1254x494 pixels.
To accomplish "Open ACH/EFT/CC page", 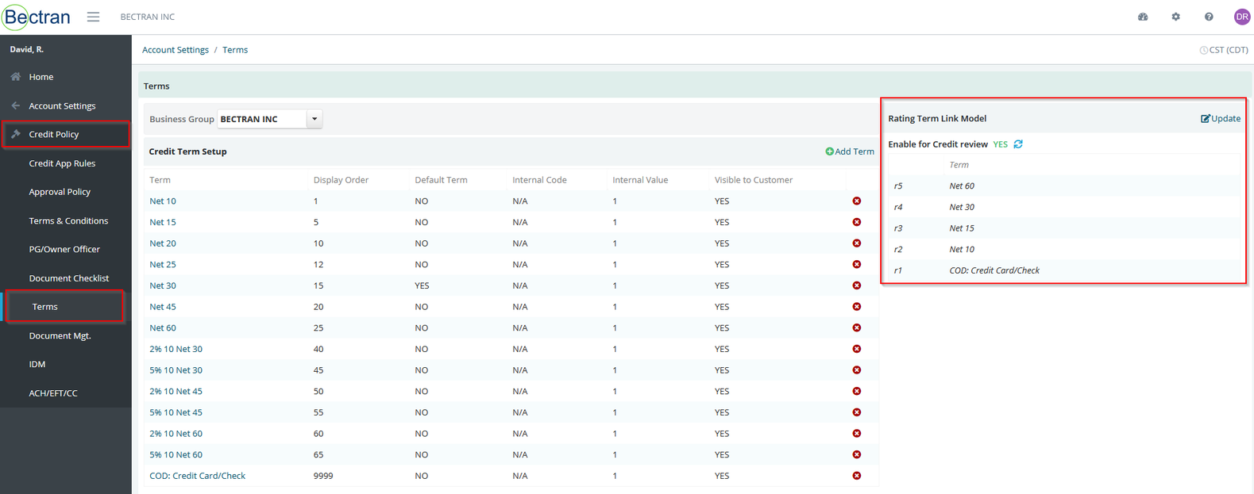I will coord(53,393).
